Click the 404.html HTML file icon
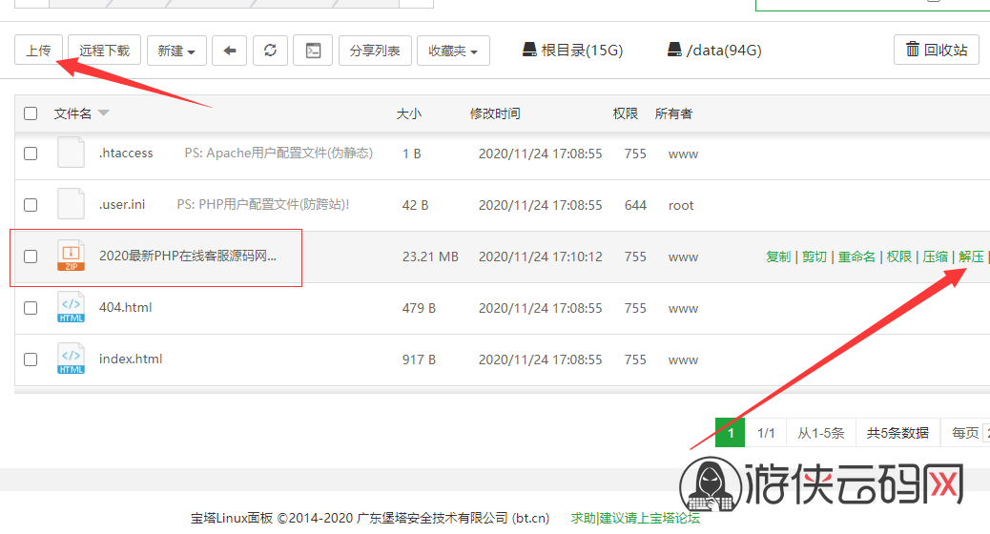990x534 pixels. point(71,307)
